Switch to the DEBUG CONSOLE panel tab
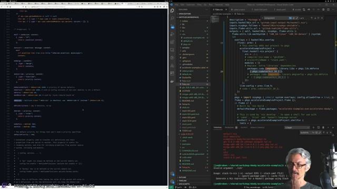This screenshot has height=189, width=337. pyautogui.click(x=257, y=128)
